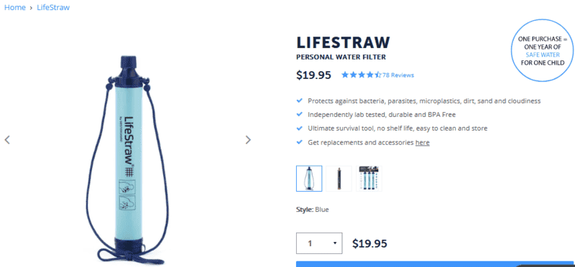Viewport: 575px width, 267px height.
Task: Follow the "here" replacements link
Action: (x=423, y=143)
